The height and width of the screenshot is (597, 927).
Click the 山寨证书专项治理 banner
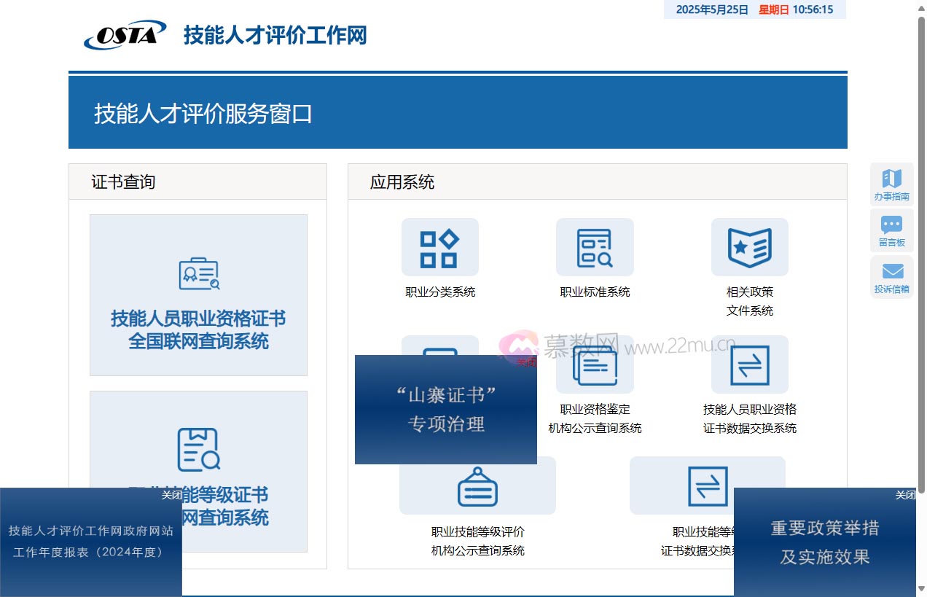tap(445, 410)
